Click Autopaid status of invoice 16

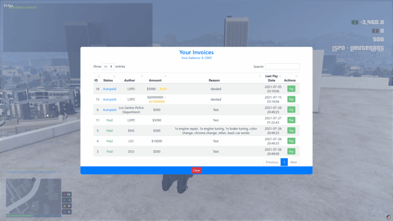click(110, 89)
